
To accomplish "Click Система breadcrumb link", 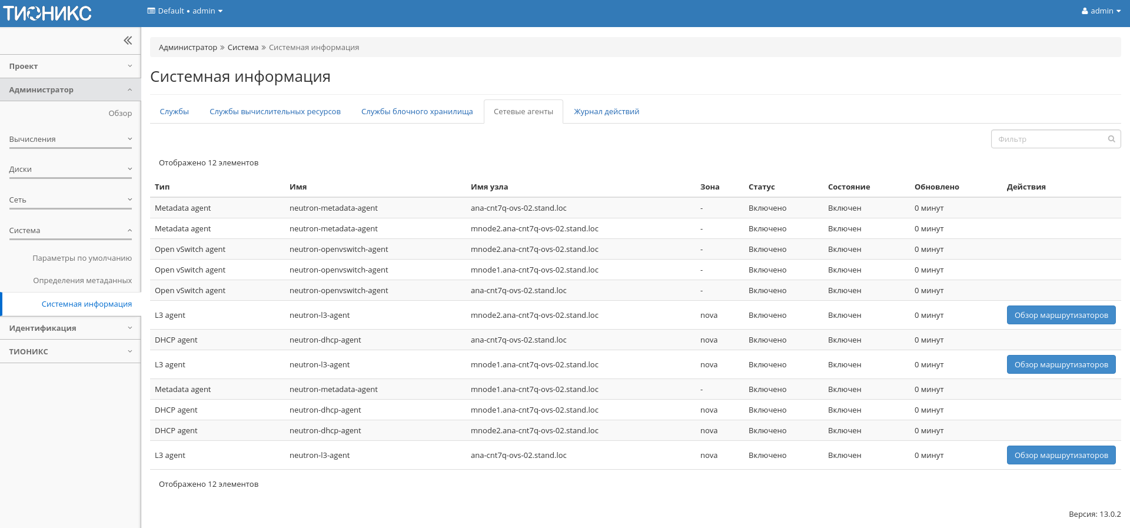I will coord(242,48).
